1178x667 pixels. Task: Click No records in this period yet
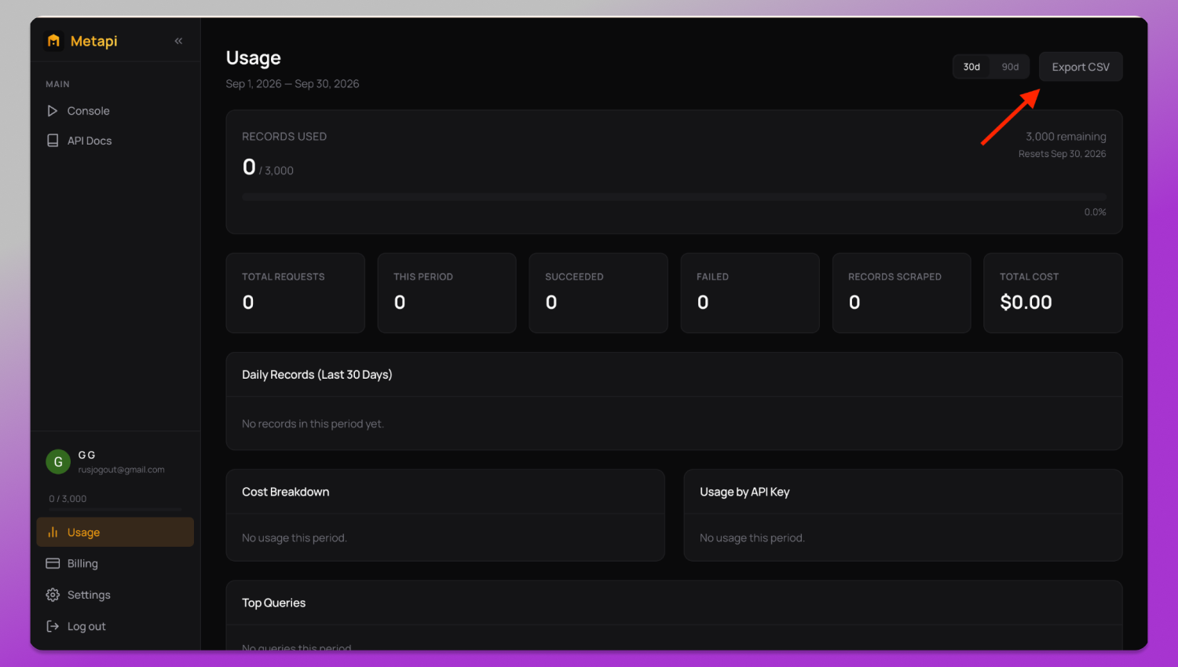click(x=313, y=423)
